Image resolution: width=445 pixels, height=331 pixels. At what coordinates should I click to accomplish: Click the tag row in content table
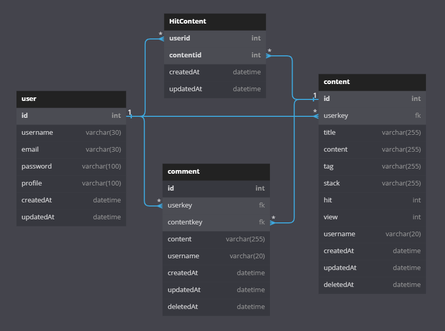click(372, 167)
